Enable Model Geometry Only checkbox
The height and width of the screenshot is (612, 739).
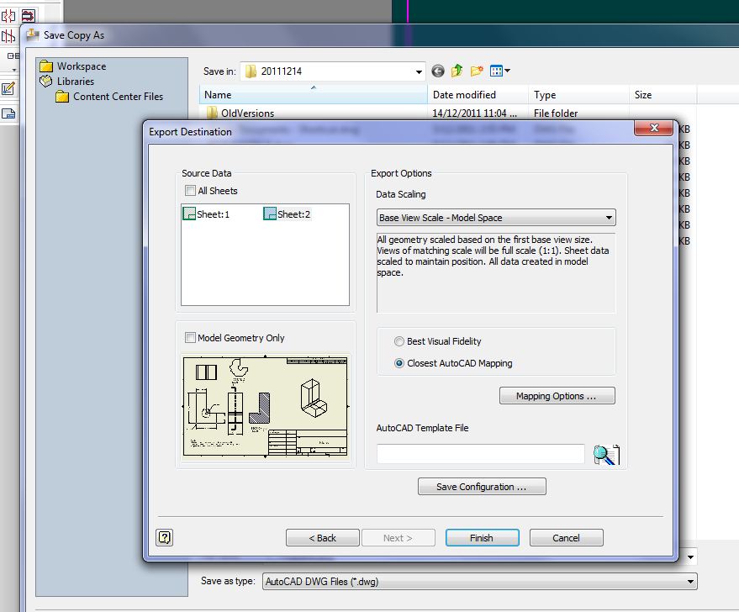click(190, 338)
